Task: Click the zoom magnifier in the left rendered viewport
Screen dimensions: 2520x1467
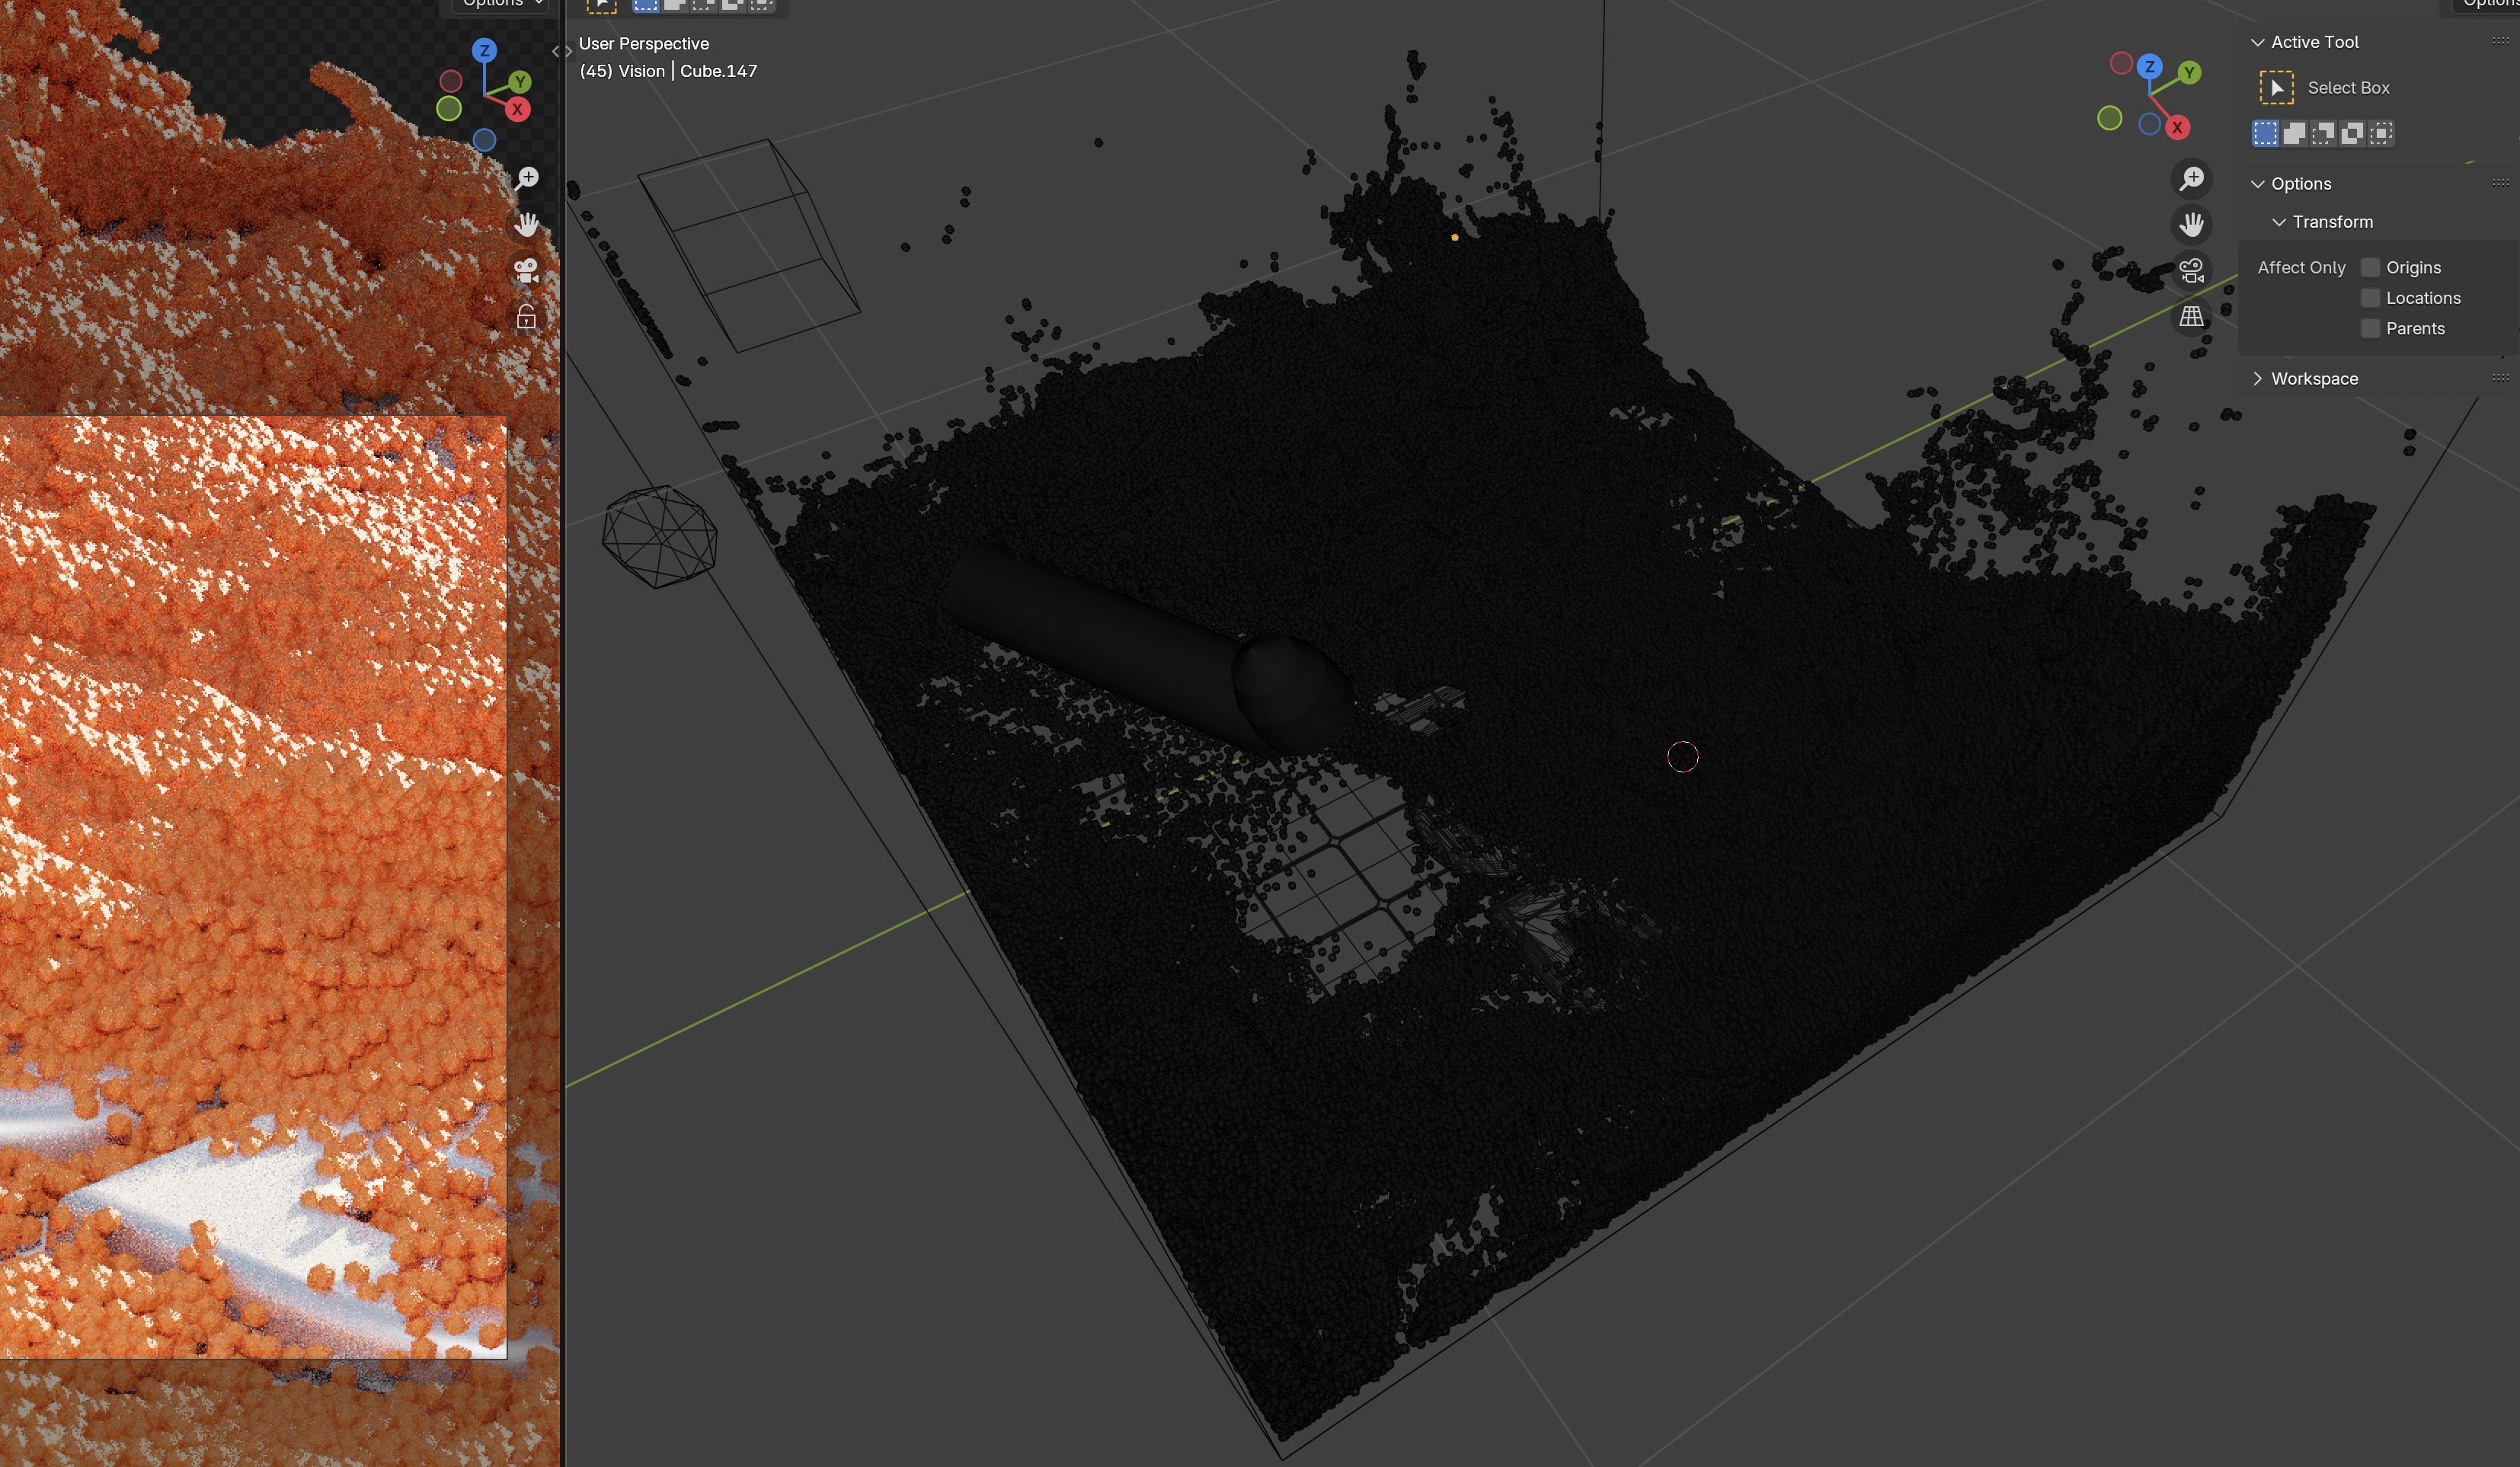Action: pyautogui.click(x=526, y=179)
